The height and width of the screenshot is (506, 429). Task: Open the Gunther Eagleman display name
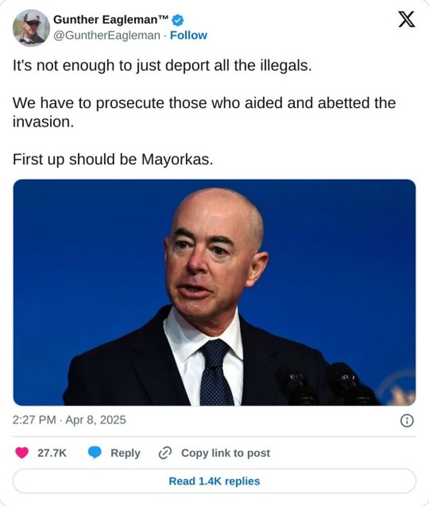111,20
